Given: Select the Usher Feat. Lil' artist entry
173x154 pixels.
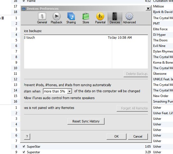Looking at the screenshot, I should point(163,113).
